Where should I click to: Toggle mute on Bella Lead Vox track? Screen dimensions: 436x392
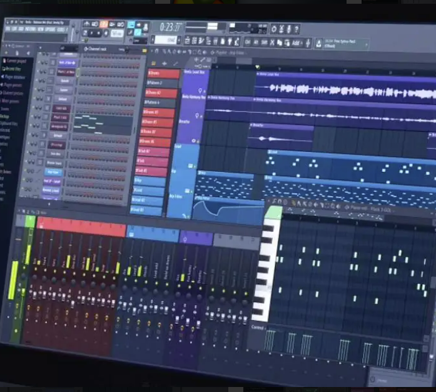pyautogui.click(x=205, y=91)
